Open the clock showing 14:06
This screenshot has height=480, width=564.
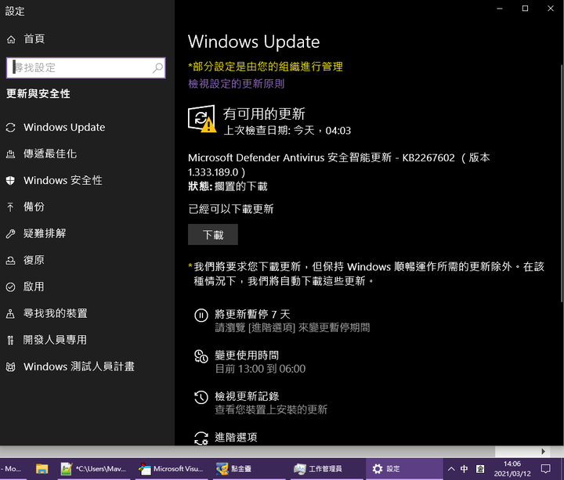tap(512, 469)
